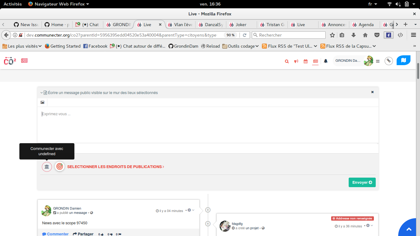The width and height of the screenshot is (420, 236).
Task: Open Navigateur Web Firefox app menu
Action: point(58,4)
